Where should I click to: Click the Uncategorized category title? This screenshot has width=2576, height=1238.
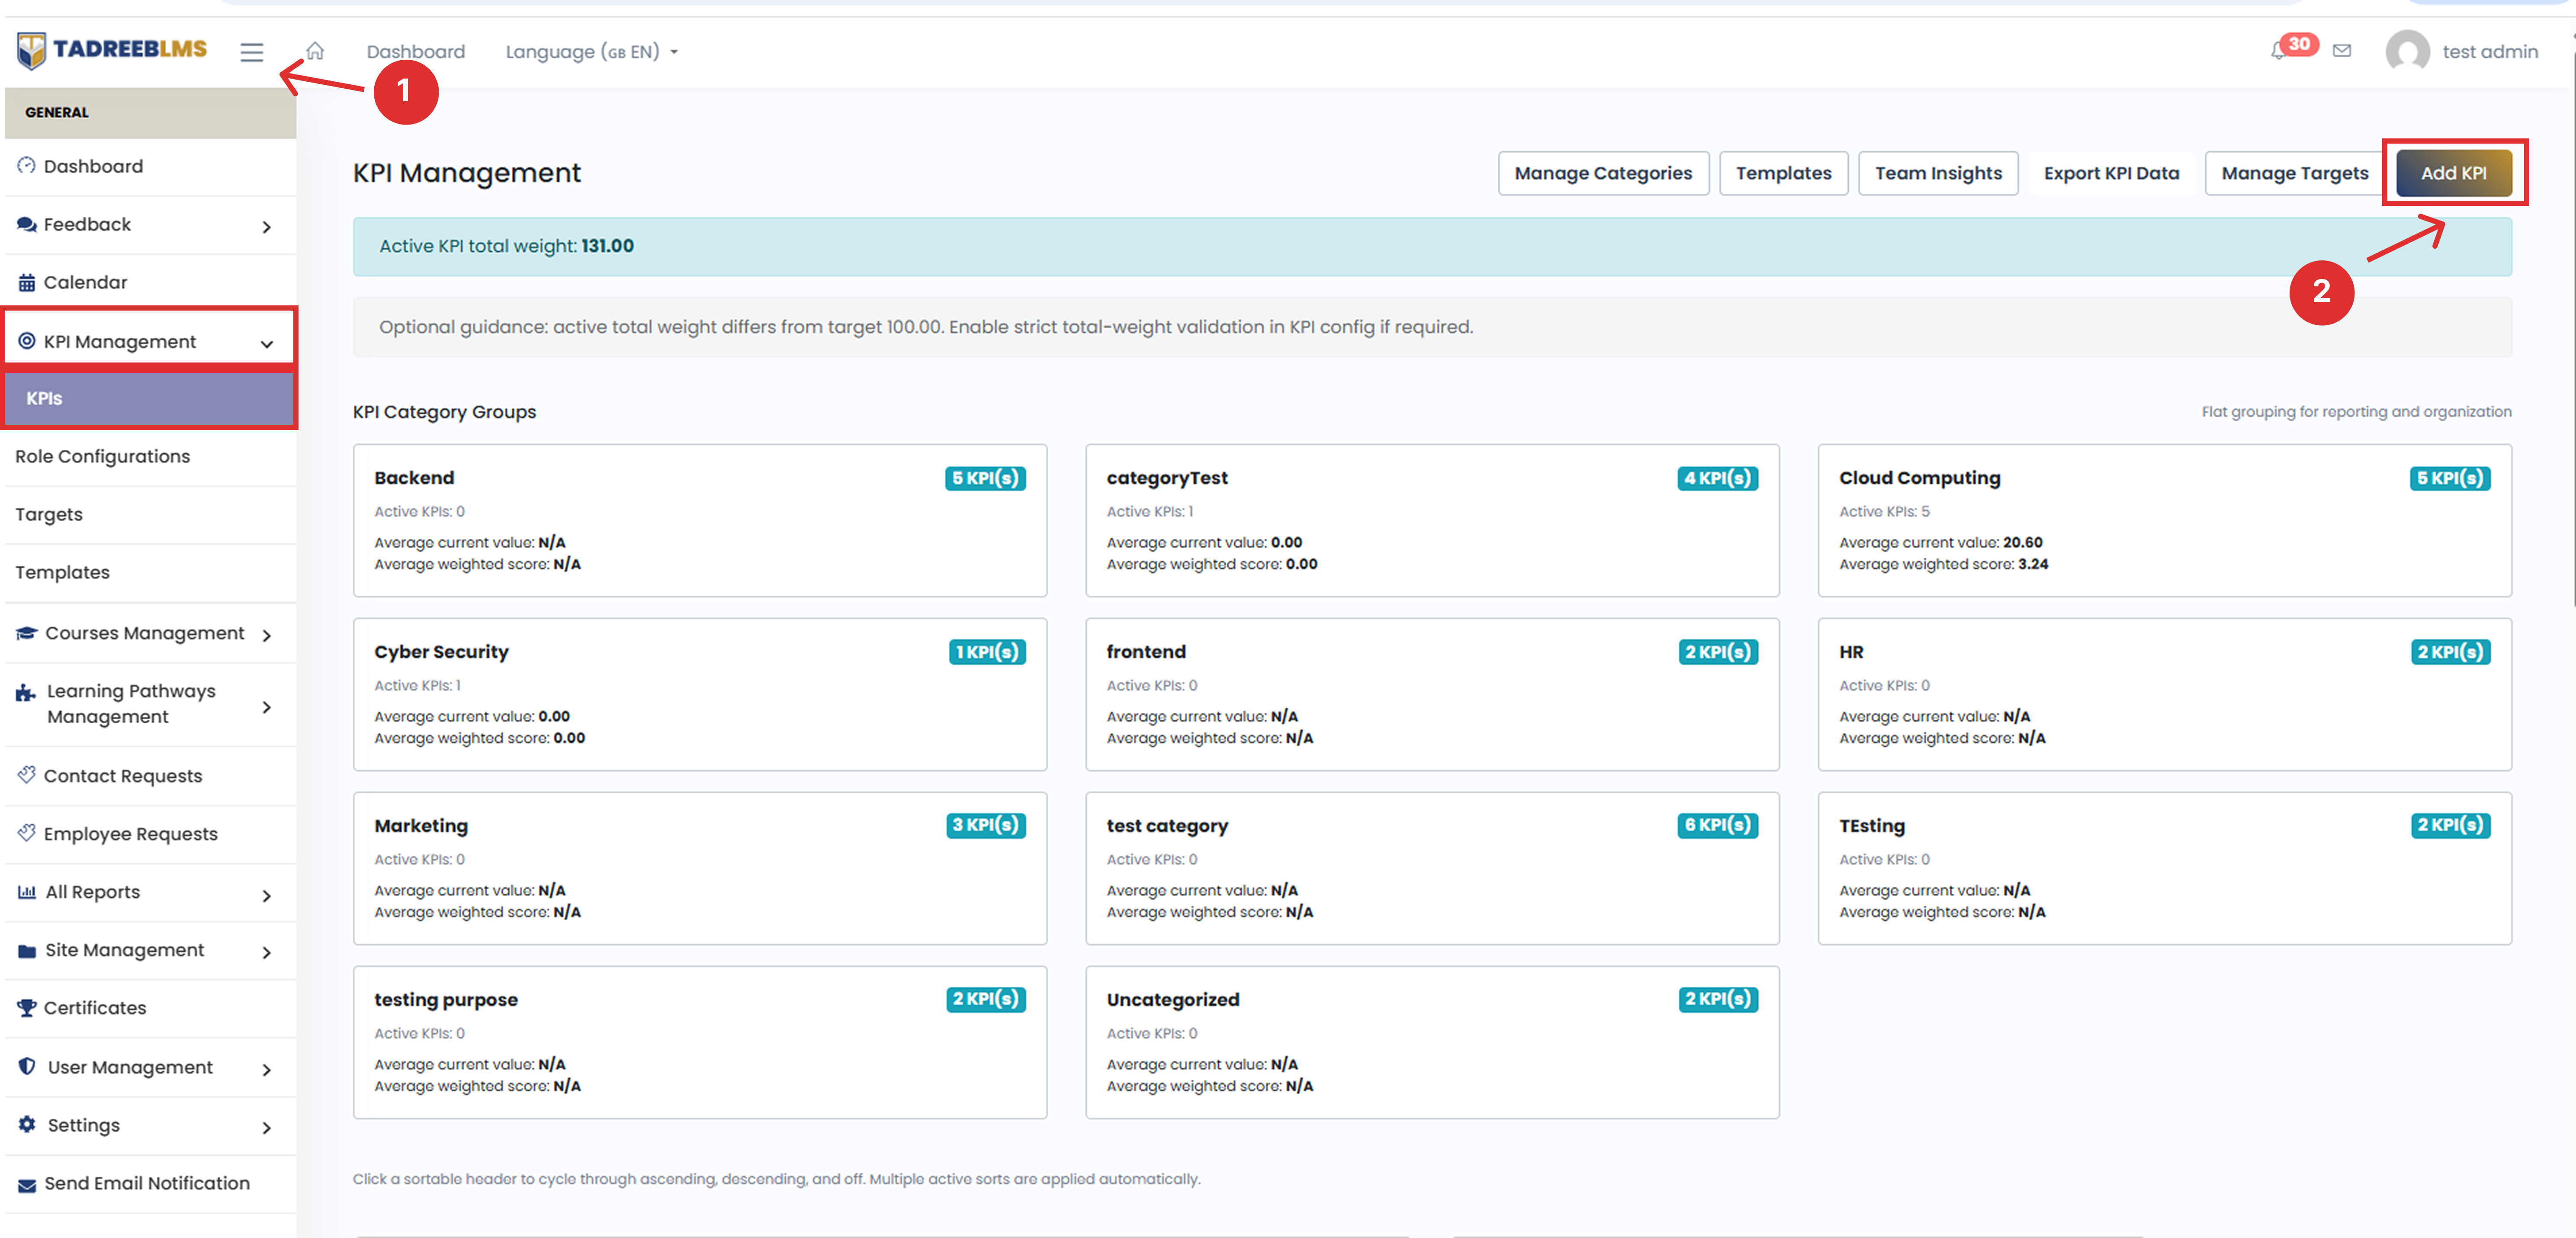tap(1173, 1000)
